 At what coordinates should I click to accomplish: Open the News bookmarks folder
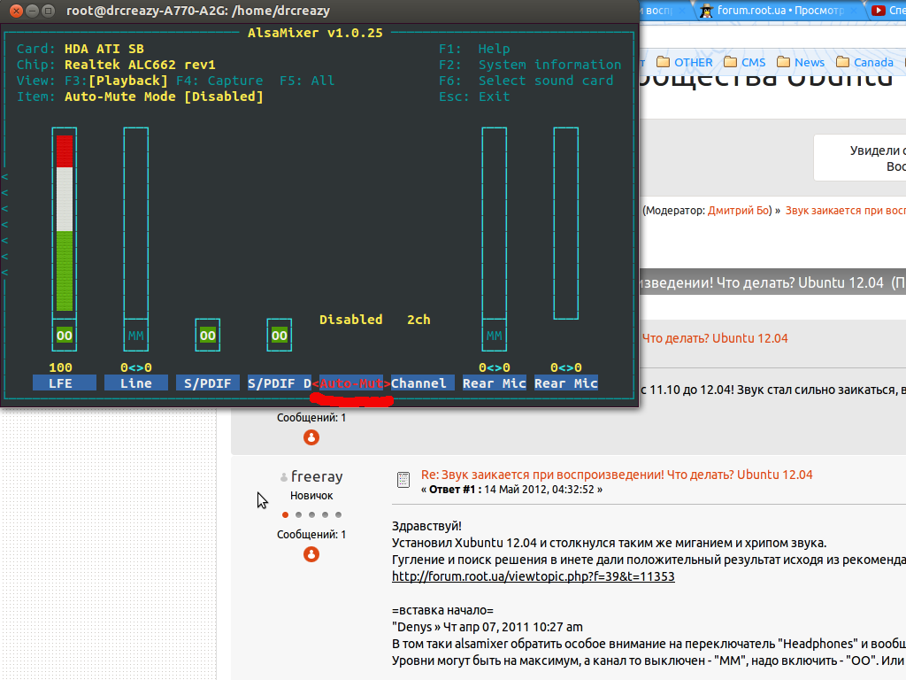tap(800, 62)
